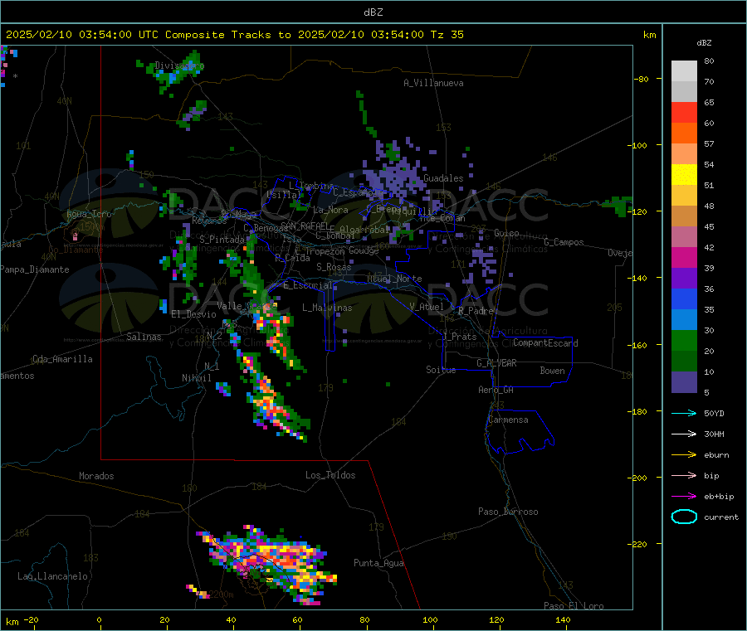The width and height of the screenshot is (747, 631).
Task: Click the '-20' tick on bottom axis
Action: [31, 619]
